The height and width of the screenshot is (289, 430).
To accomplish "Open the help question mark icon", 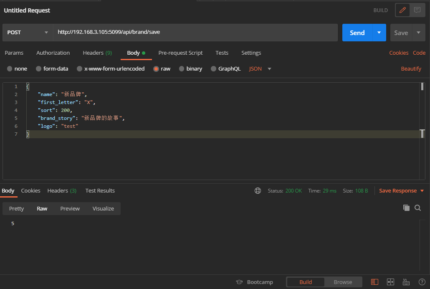I will (422, 282).
